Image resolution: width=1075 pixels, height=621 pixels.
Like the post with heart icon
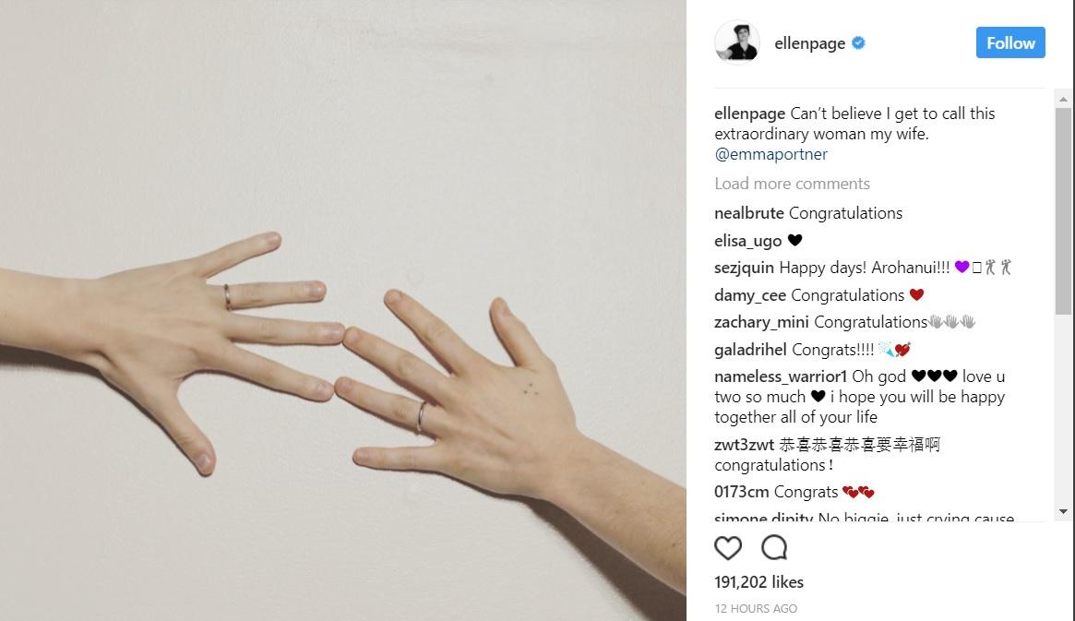tap(727, 548)
